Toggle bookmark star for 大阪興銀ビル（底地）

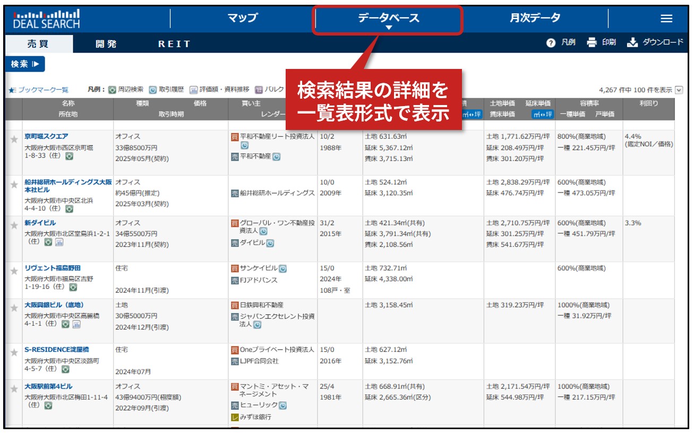pyautogui.click(x=14, y=308)
